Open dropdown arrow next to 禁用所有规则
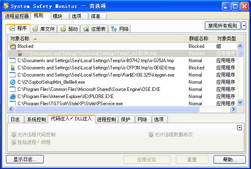Image resolution: width=251 pixels, height=169 pixels. click(244, 26)
